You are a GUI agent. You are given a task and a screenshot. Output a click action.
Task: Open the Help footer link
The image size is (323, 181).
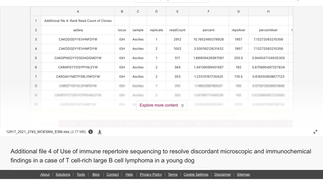(x=129, y=174)
